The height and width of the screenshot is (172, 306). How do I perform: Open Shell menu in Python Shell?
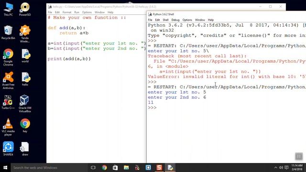(x=165, y=20)
